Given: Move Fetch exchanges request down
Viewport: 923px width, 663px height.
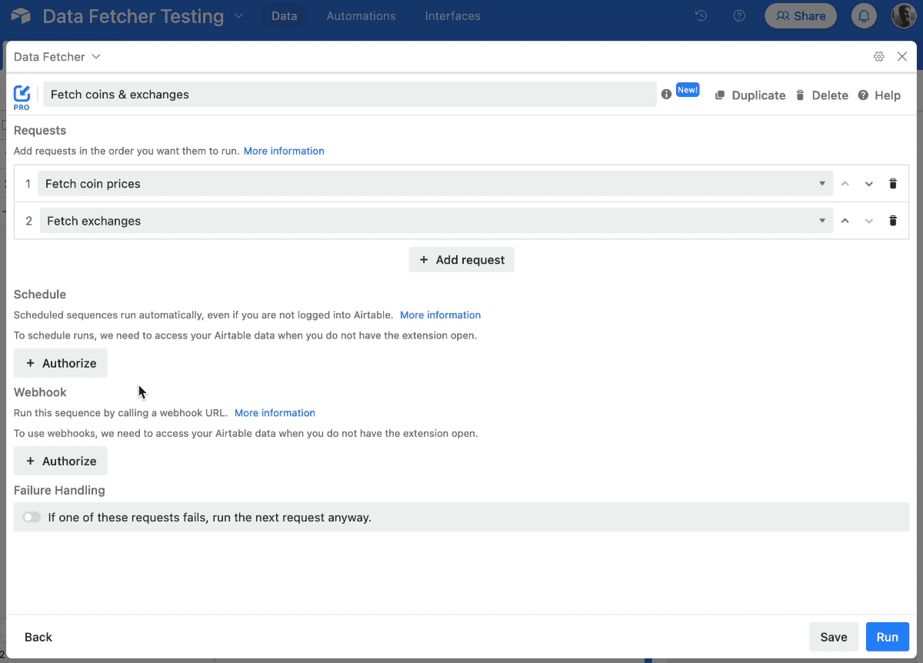Looking at the screenshot, I should point(869,221).
